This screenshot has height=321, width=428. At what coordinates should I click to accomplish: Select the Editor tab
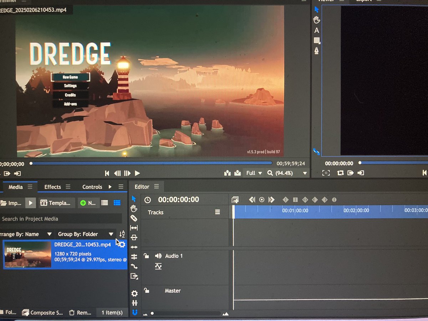[142, 187]
